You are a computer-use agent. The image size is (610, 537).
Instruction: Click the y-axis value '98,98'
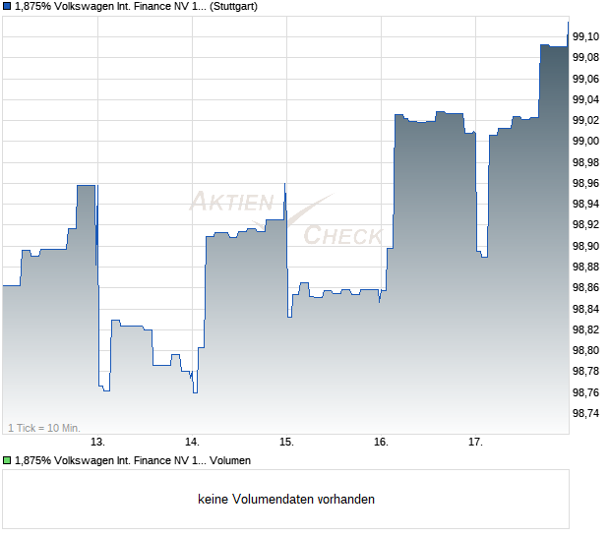(x=585, y=162)
